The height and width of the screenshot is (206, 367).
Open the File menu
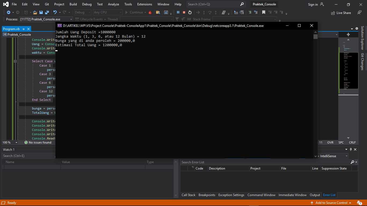14,4
